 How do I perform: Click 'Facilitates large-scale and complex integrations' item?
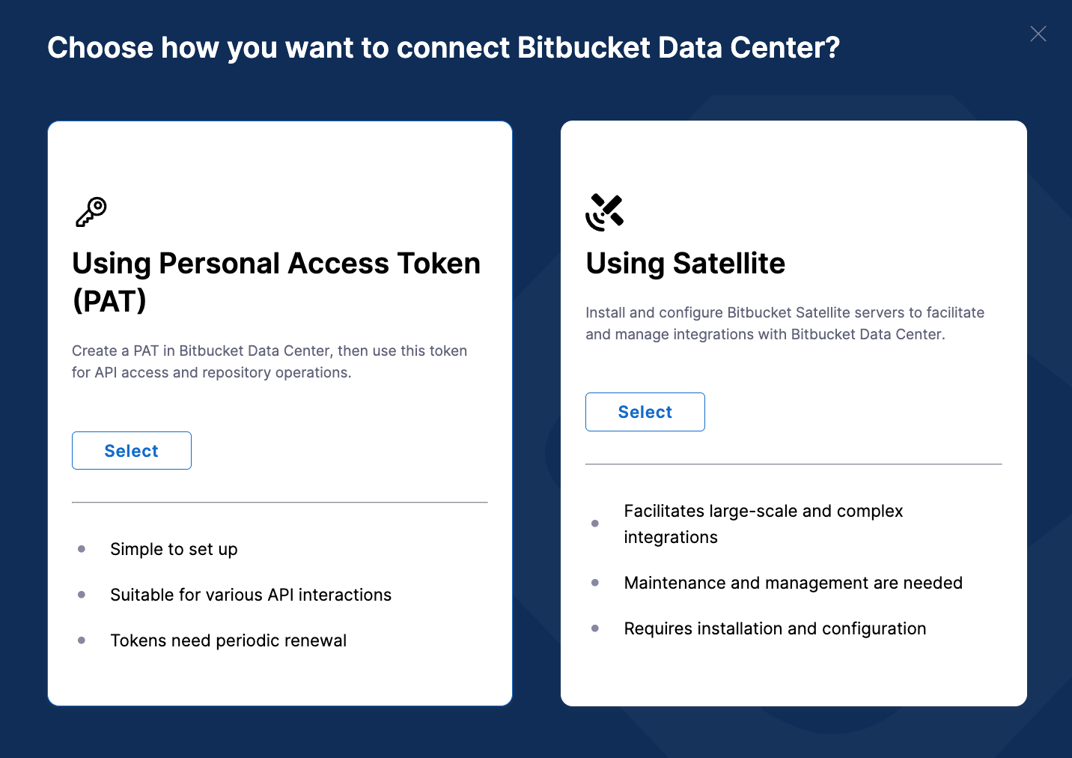point(764,524)
